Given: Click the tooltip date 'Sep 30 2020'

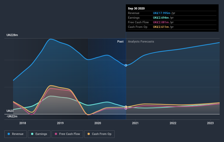Looking at the screenshot, I should coord(136,8).
